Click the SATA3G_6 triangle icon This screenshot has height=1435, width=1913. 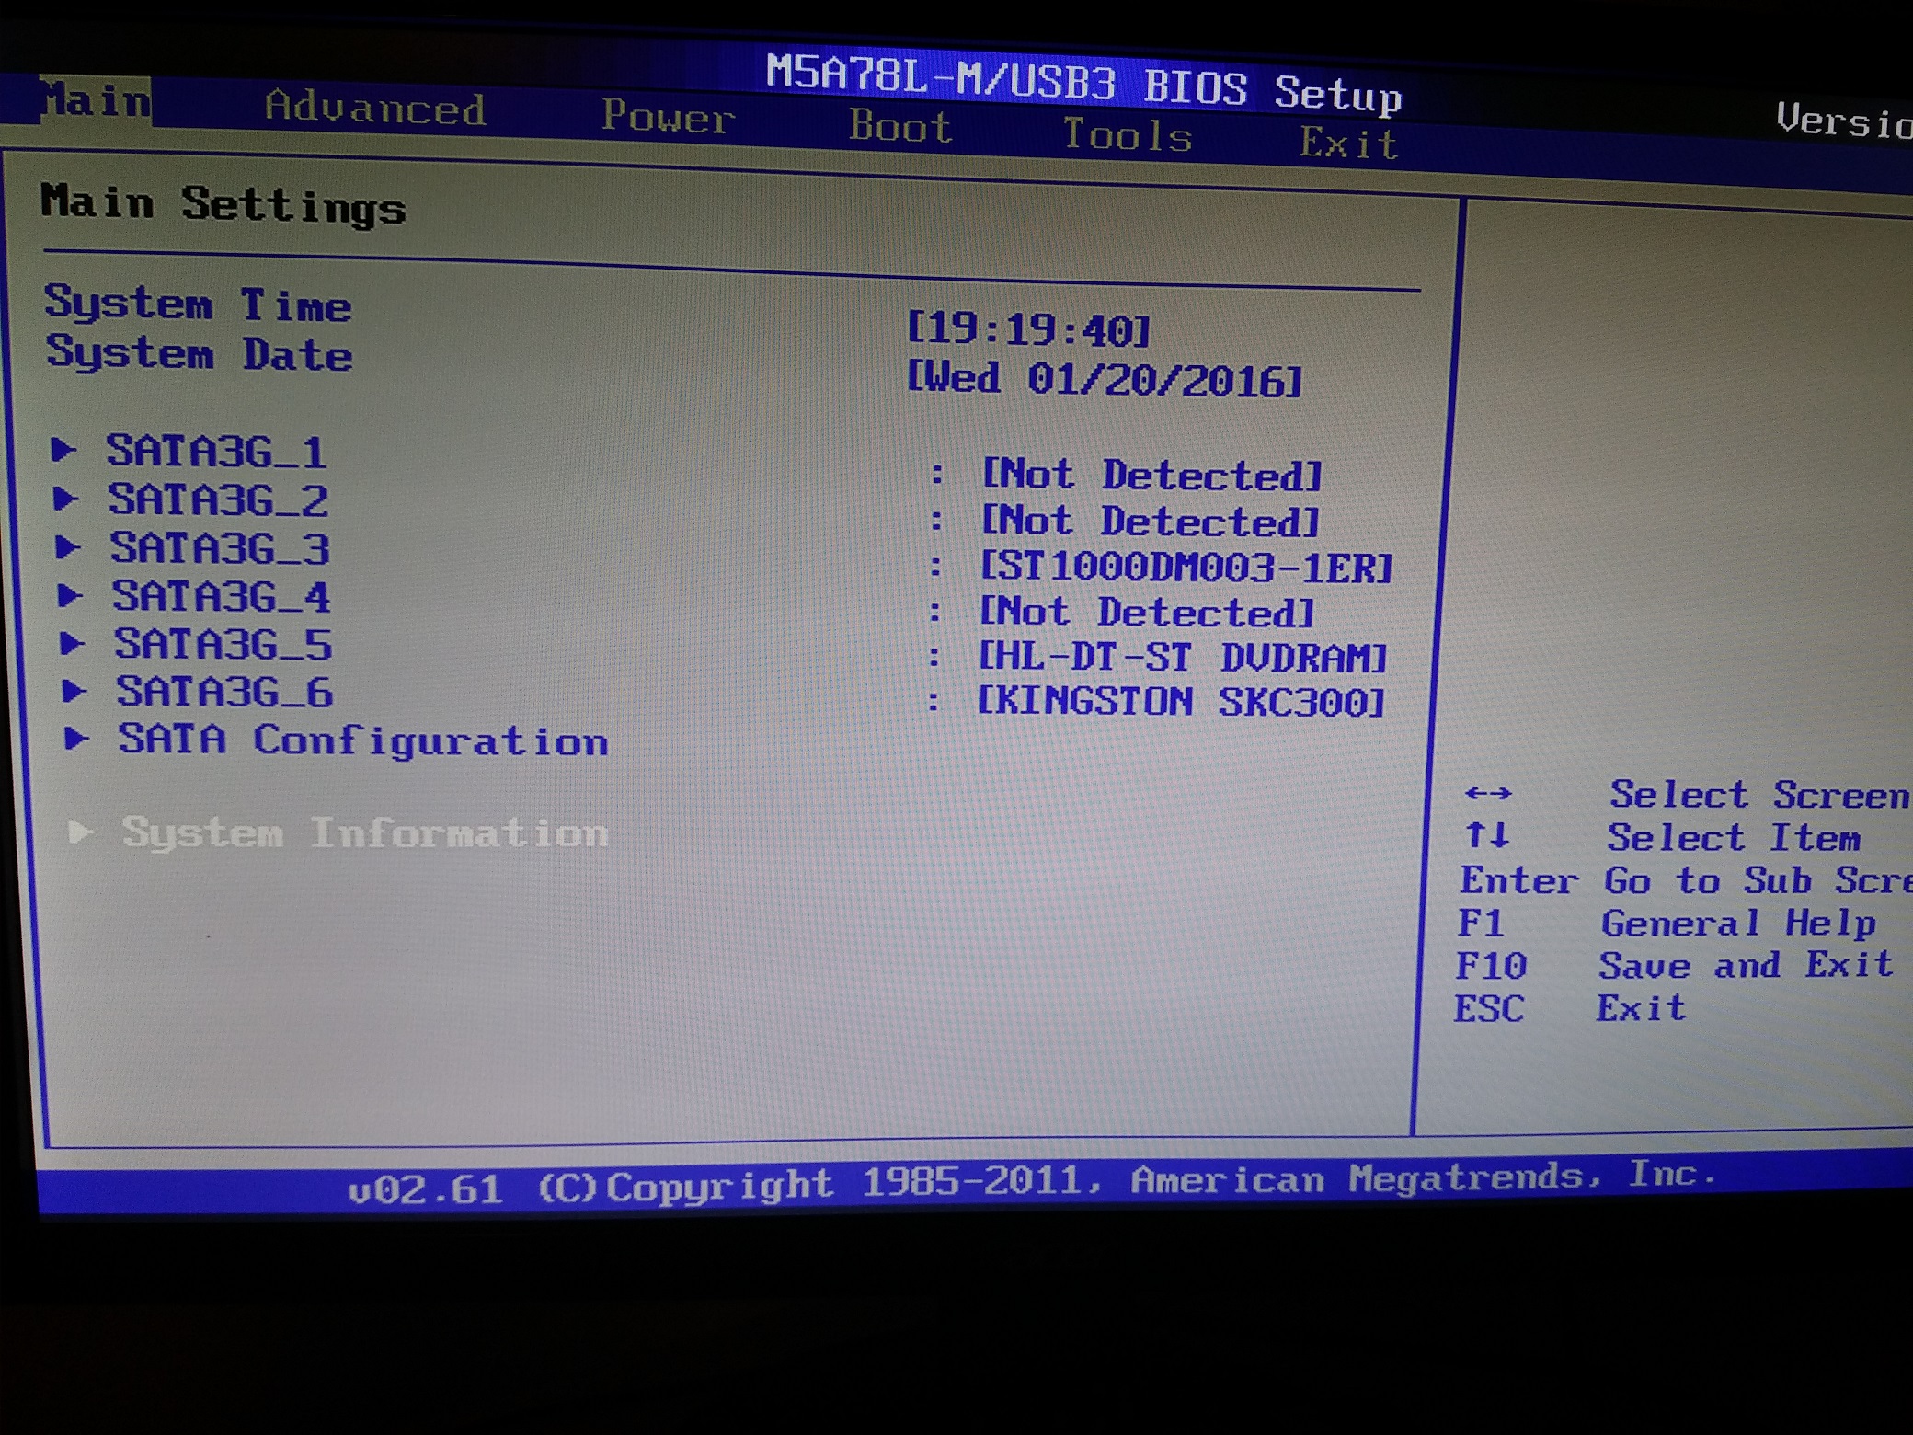pyautogui.click(x=74, y=691)
